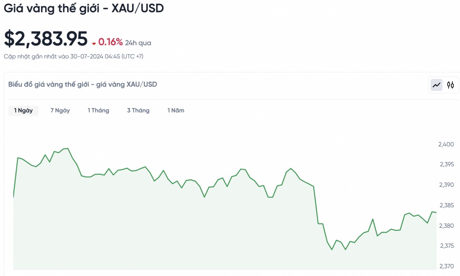Click the 2,400 y-axis label
This screenshot has width=460, height=276.
pyautogui.click(x=446, y=144)
